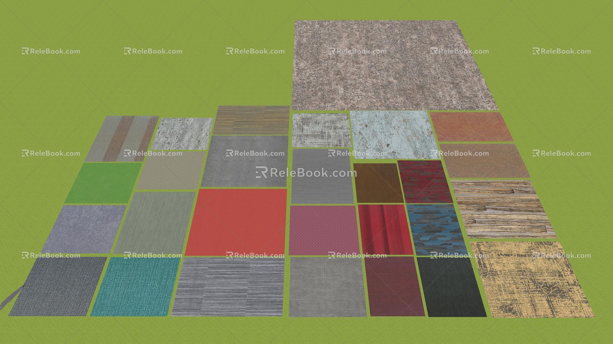This screenshot has width=613, height=344.
Task: Pick the gray carpet with brown stripes
Action: click(122, 139)
